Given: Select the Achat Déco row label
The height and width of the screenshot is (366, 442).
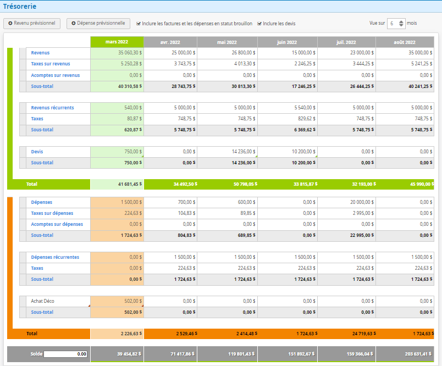Looking at the screenshot, I should [x=43, y=301].
